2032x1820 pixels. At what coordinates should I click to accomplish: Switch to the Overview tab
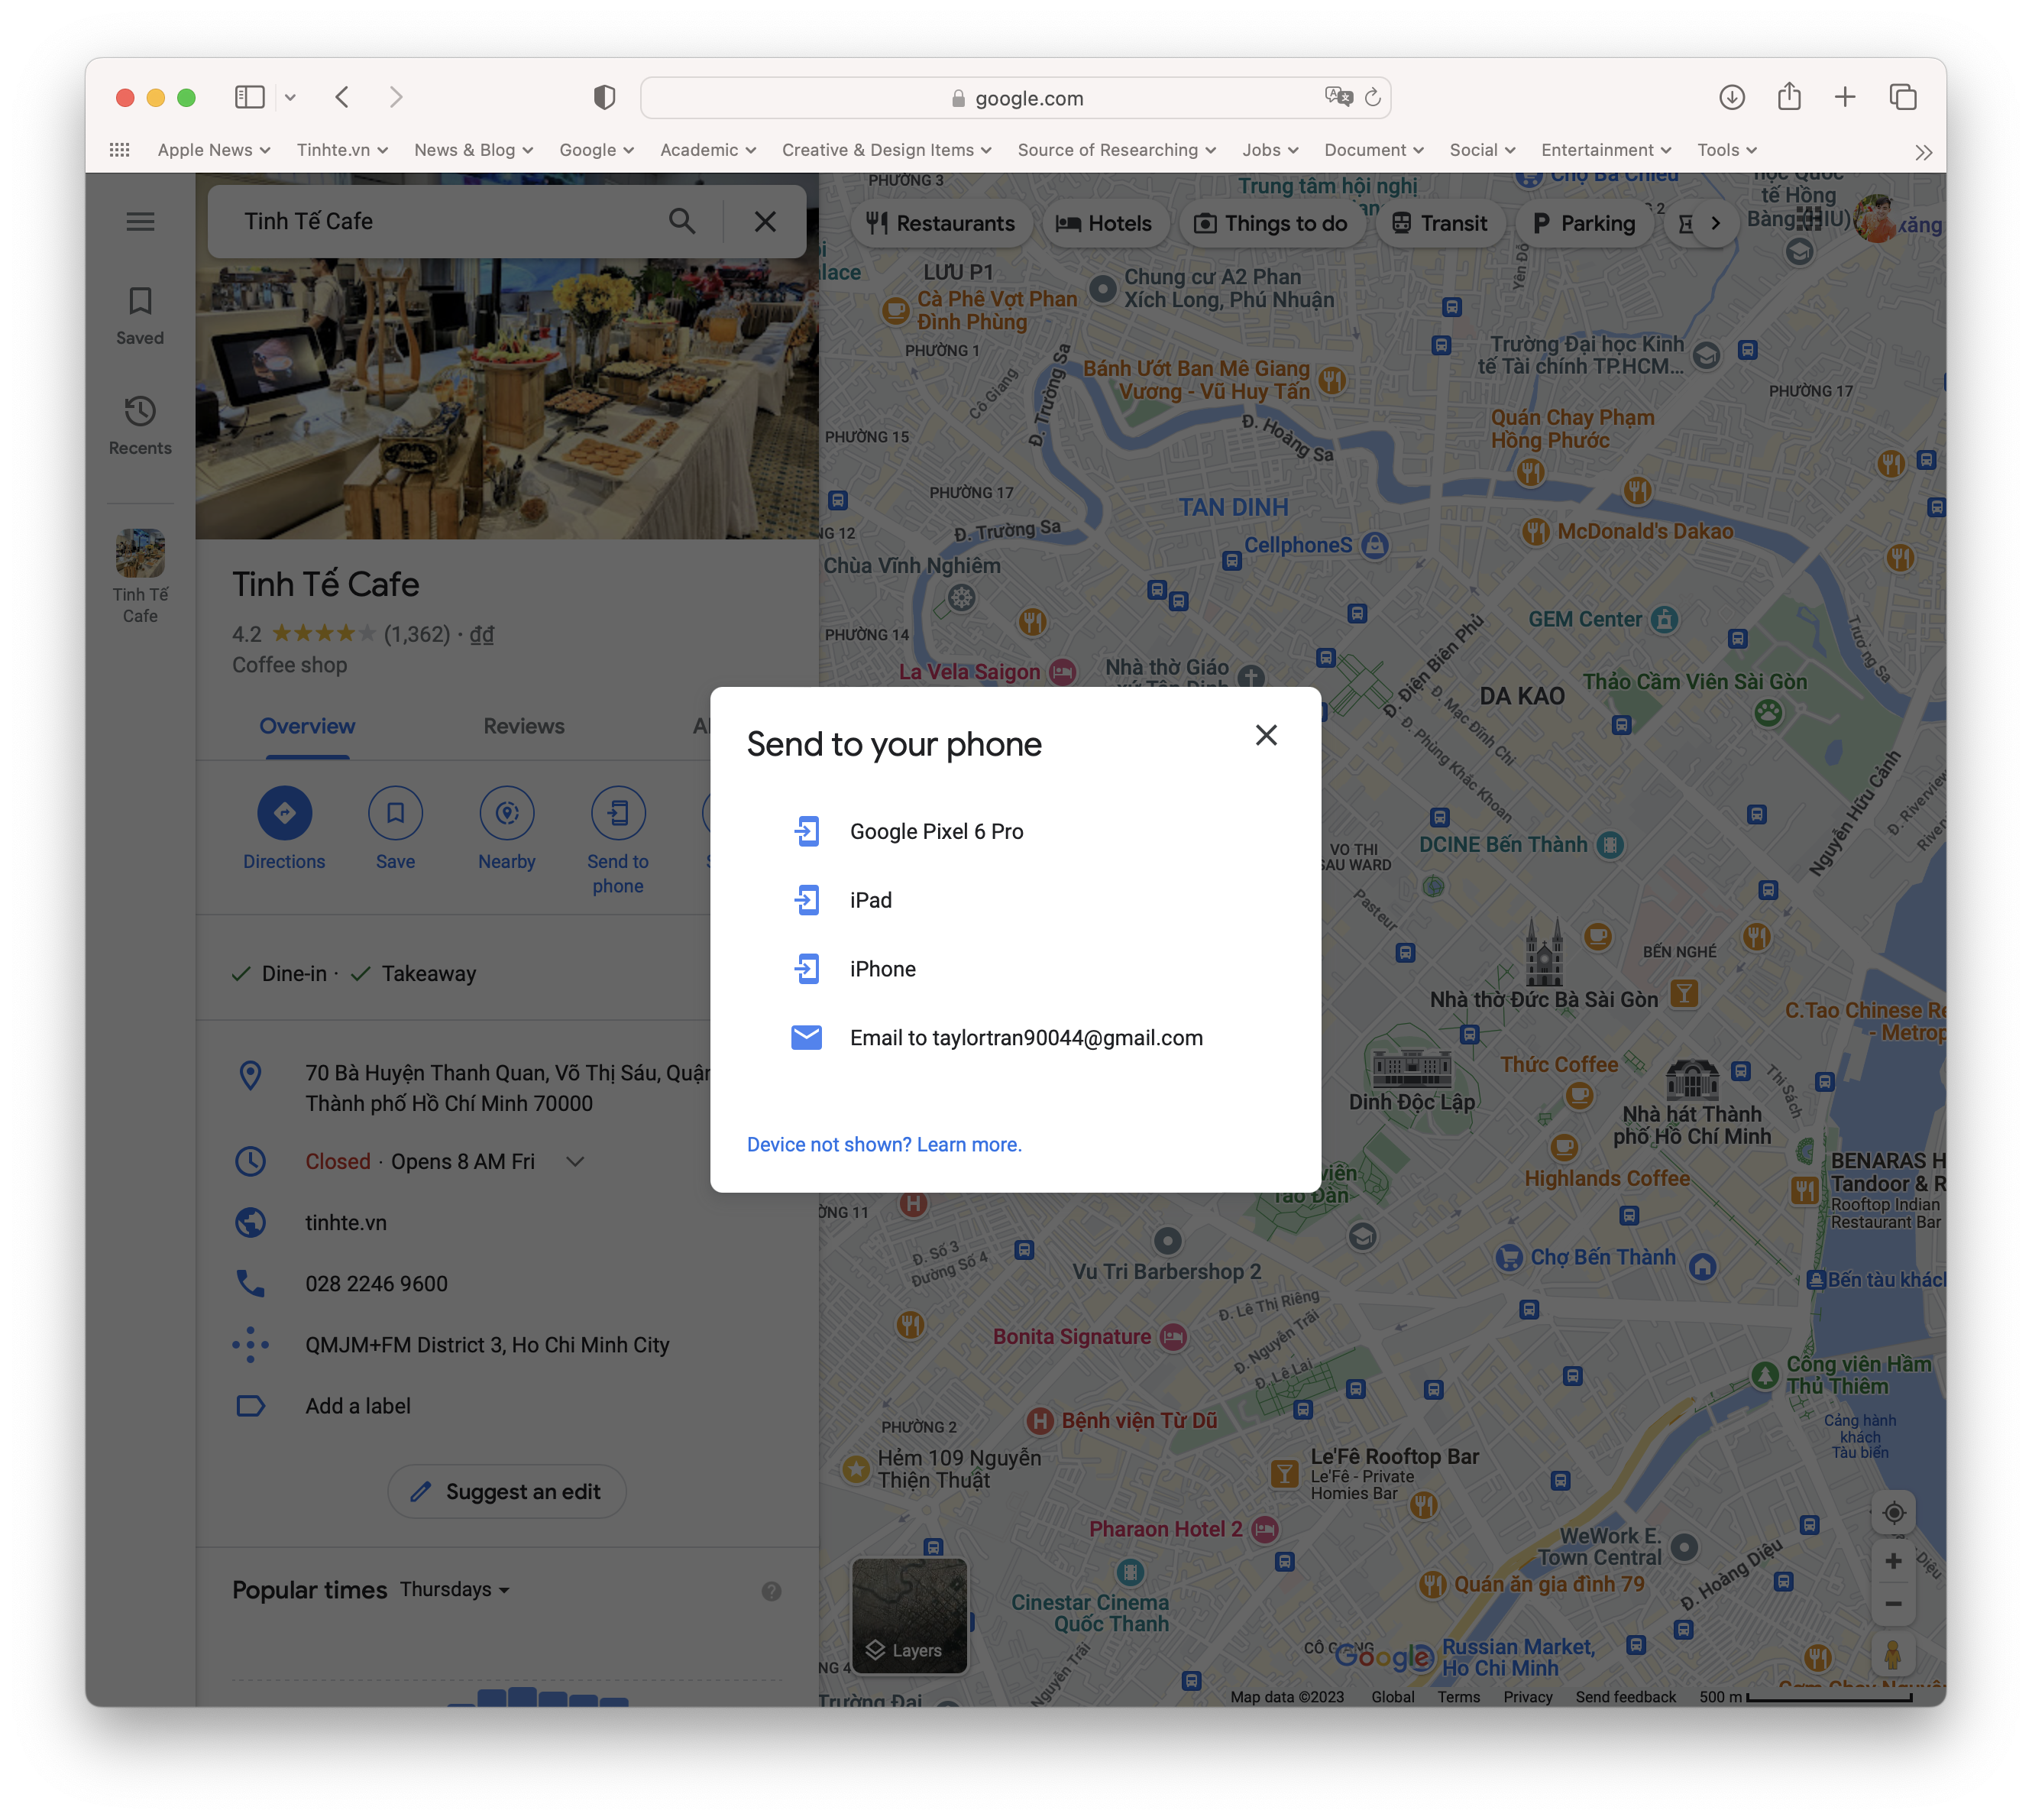point(307,726)
